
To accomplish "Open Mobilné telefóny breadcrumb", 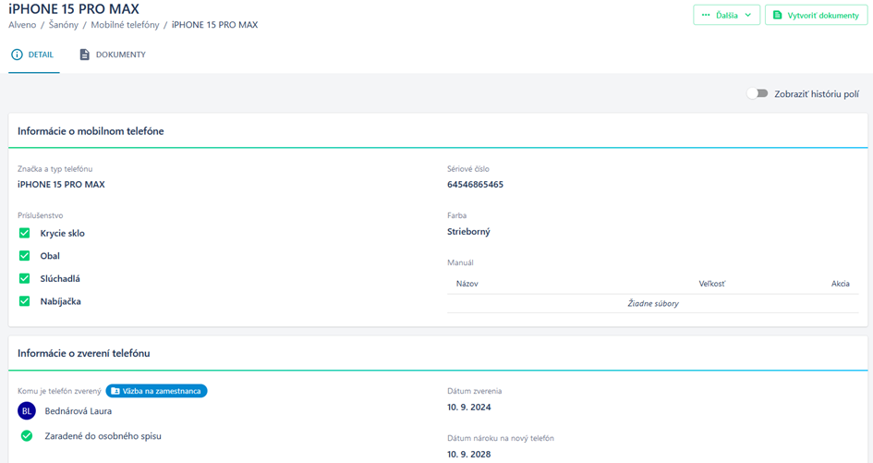I will (x=126, y=25).
